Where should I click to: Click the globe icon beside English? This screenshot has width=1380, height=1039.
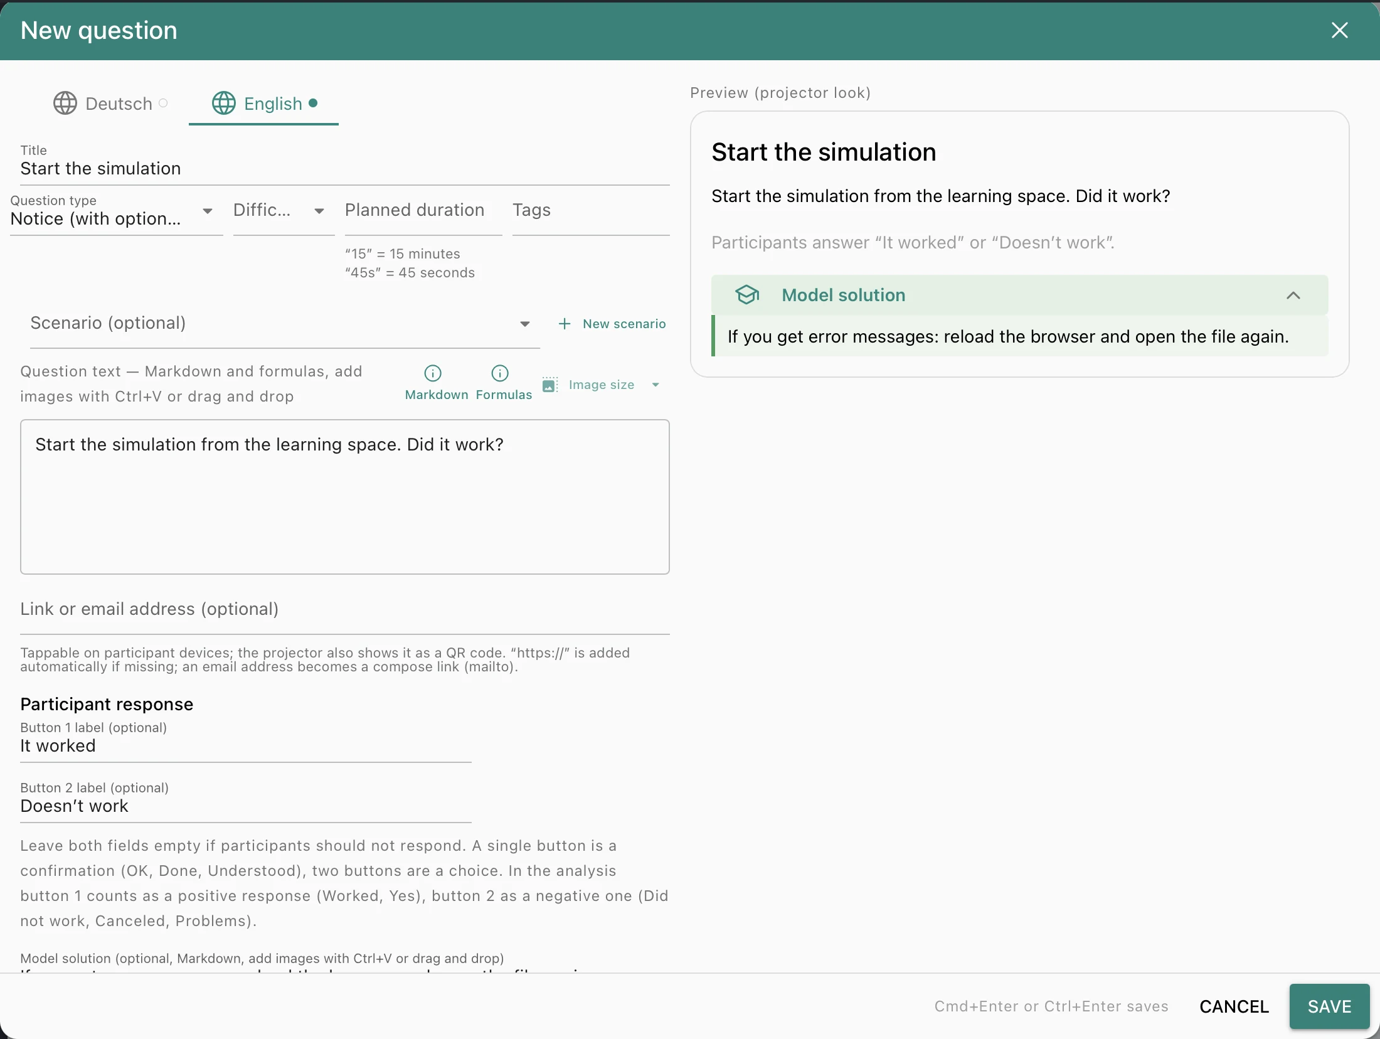pyautogui.click(x=224, y=104)
